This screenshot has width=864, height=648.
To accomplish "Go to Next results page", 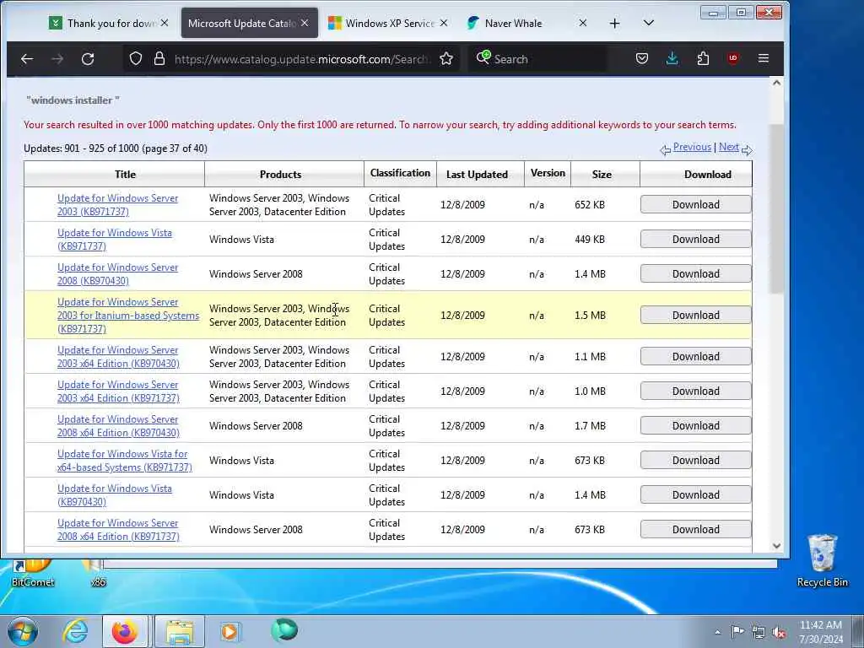I will click(x=728, y=147).
